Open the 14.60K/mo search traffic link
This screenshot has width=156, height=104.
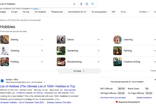point(20,93)
